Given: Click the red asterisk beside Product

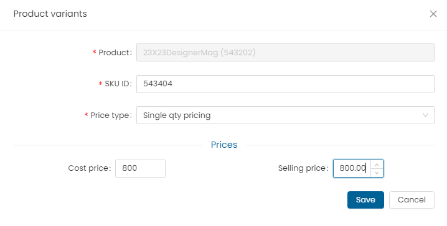Looking at the screenshot, I should (94, 52).
